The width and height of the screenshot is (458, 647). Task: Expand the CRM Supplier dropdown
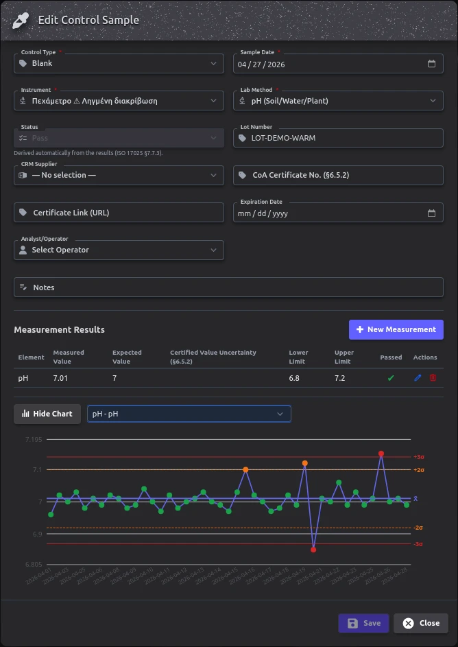[x=213, y=176]
